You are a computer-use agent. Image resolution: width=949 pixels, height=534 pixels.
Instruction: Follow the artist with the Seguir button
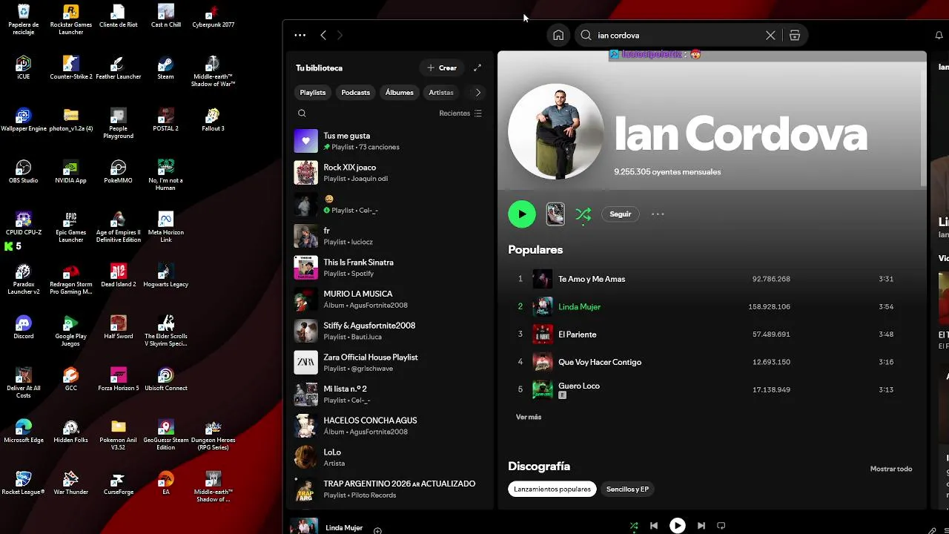(621, 214)
